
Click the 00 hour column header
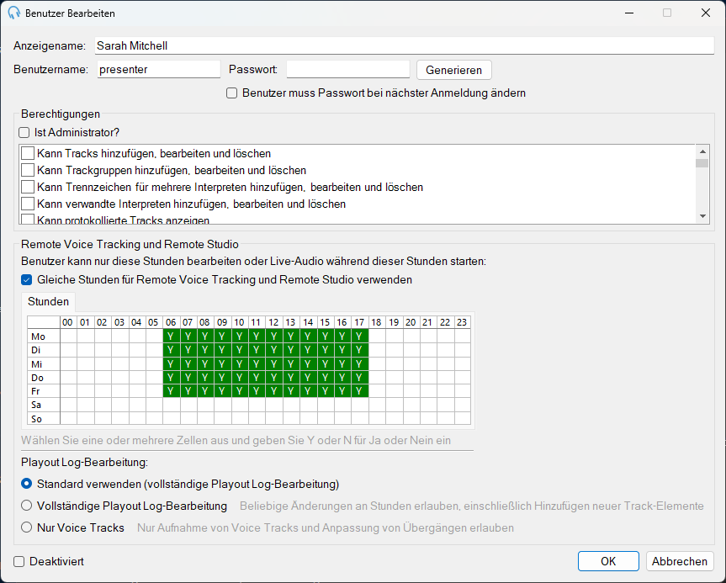pyautogui.click(x=68, y=322)
